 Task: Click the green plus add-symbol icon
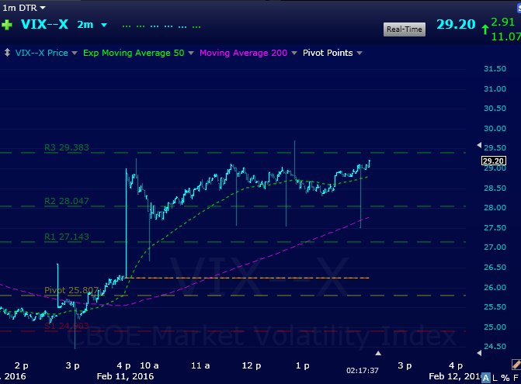coord(7,25)
